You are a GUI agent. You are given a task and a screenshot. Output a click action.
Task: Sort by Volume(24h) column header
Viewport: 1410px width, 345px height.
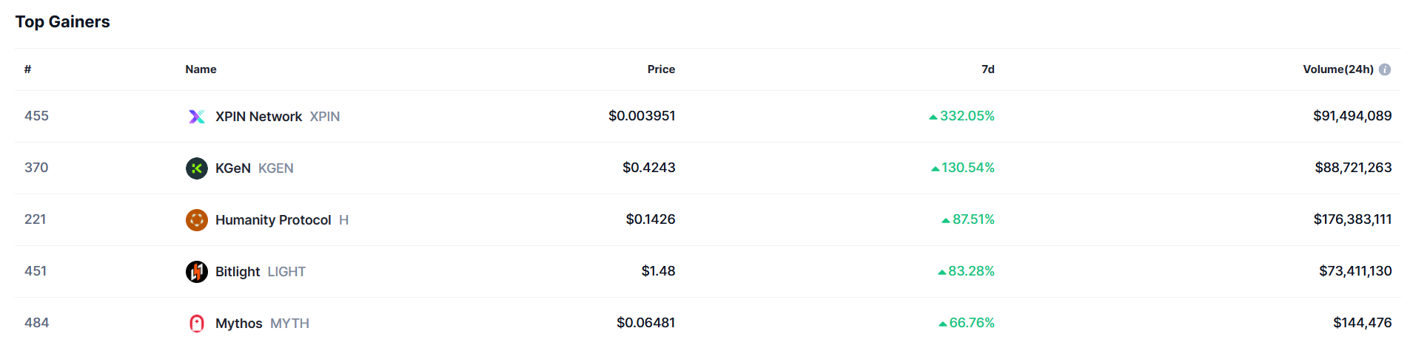[1337, 69]
